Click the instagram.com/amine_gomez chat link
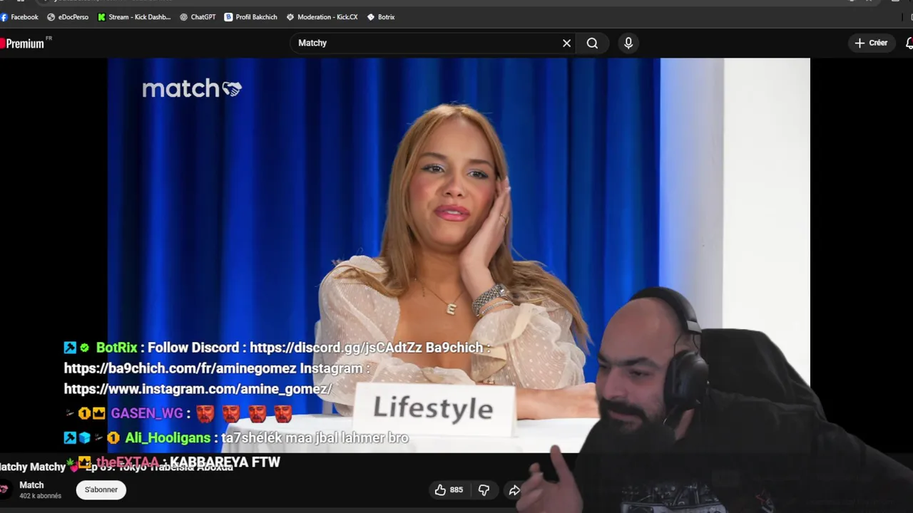Viewport: 913px width, 513px height. tap(198, 389)
